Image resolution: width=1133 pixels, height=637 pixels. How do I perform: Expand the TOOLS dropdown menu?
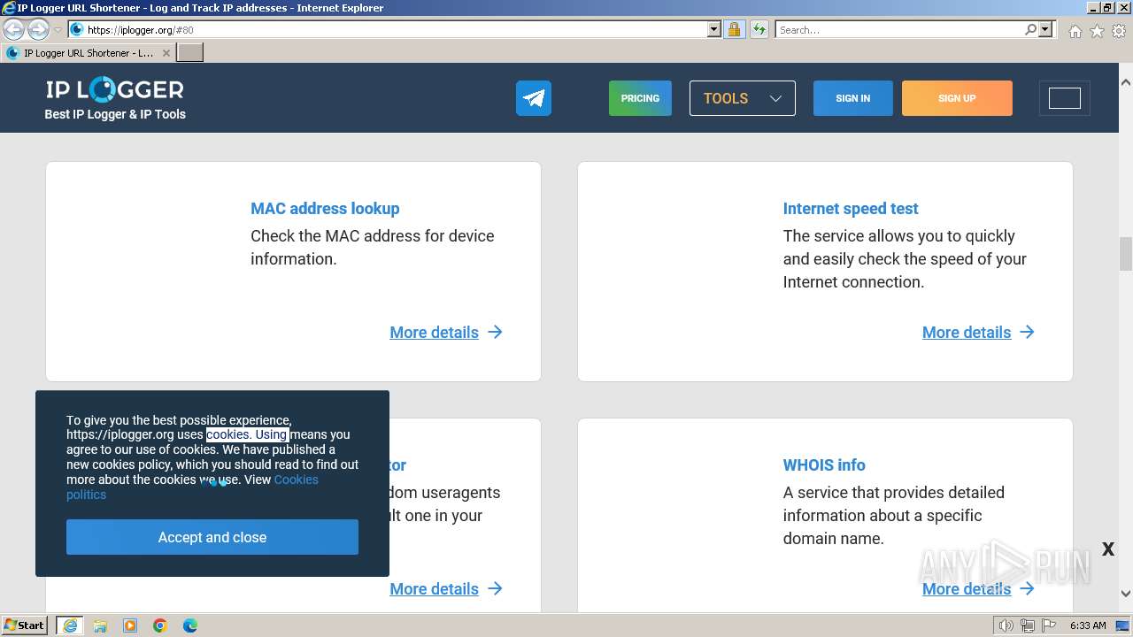pos(743,98)
